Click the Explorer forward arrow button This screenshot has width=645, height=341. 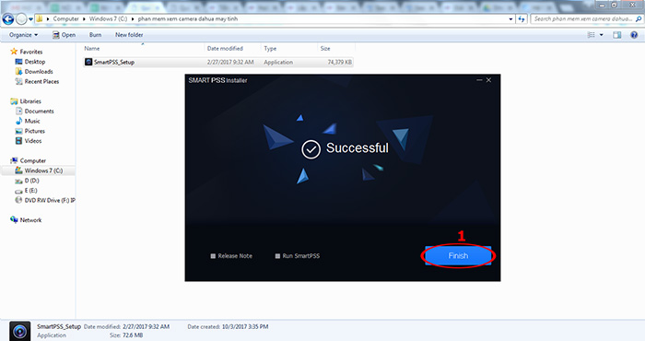[x=21, y=19]
